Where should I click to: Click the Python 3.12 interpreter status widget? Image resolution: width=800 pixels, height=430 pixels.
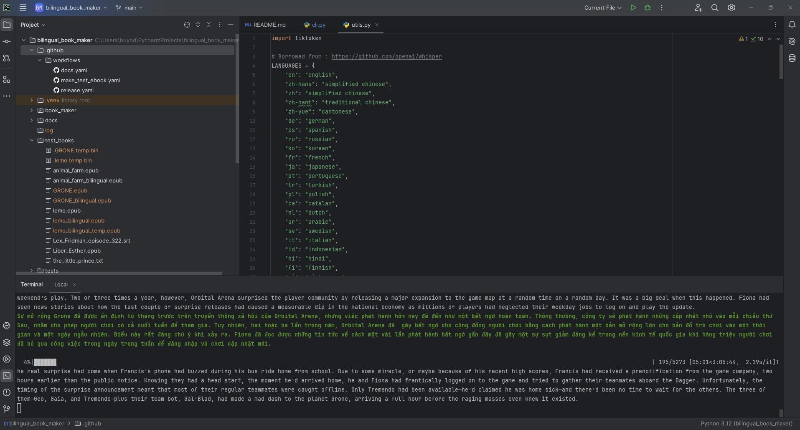(x=746, y=423)
